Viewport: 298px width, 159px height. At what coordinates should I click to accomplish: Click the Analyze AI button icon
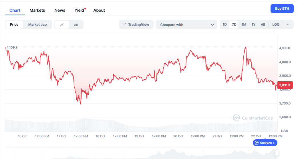coord(257,143)
